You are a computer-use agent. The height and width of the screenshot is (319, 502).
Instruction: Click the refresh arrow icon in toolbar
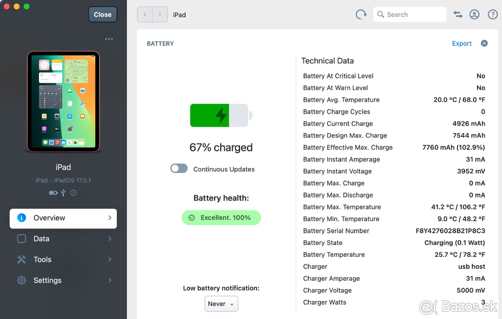pyautogui.click(x=361, y=15)
